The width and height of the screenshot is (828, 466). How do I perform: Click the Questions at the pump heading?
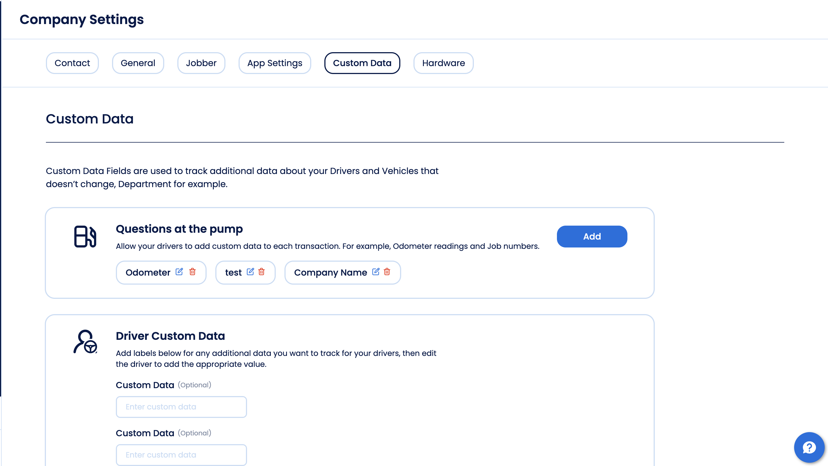179,229
